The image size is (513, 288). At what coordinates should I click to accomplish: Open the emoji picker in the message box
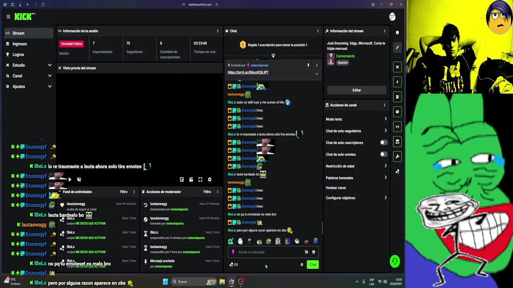(x=313, y=252)
